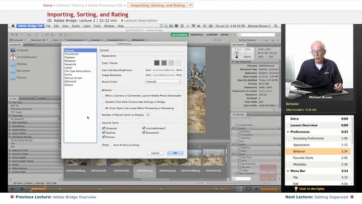362x204 pixels.
Task: Uncheck Documents in Favorite Items
Action: click(x=144, y=133)
